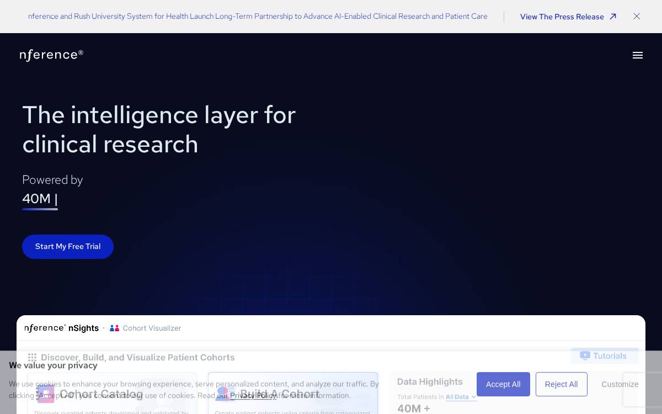
Task: Open the Tutorials video button
Action: [x=605, y=355]
